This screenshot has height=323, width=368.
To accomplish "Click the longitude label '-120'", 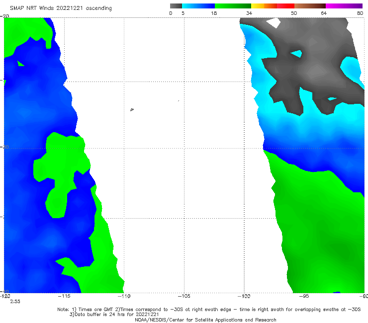I will click(5, 296).
